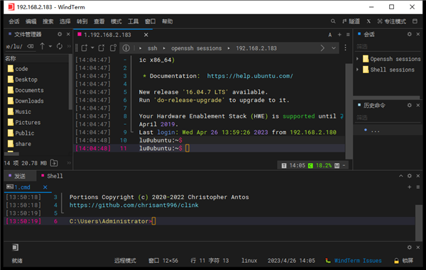
Task: Open session info icon in terminal toolbar
Action: click(x=126, y=48)
